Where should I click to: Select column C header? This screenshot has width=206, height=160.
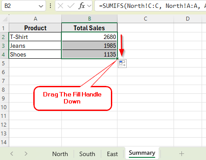click(x=146, y=19)
